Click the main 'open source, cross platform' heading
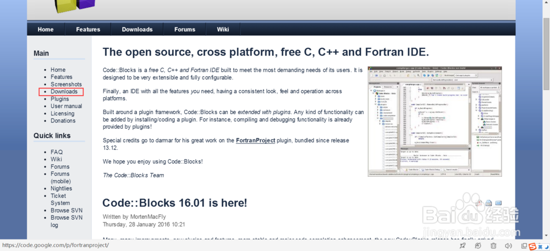The image size is (550, 251). 266,52
